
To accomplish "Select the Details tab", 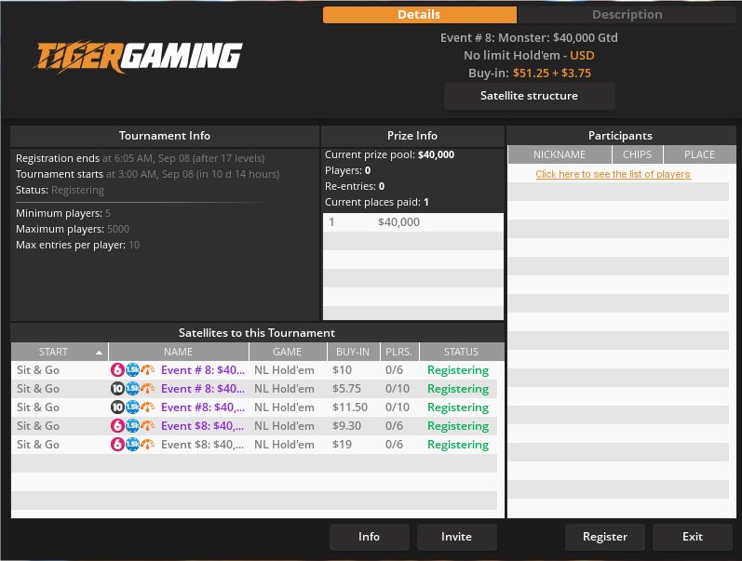I will [x=419, y=15].
